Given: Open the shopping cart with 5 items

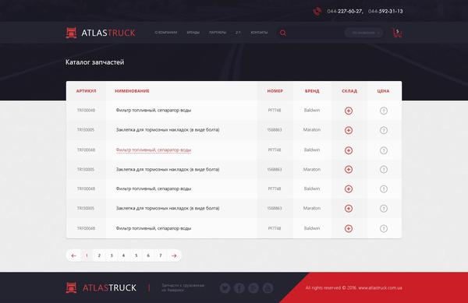Looking at the screenshot, I should (x=397, y=33).
